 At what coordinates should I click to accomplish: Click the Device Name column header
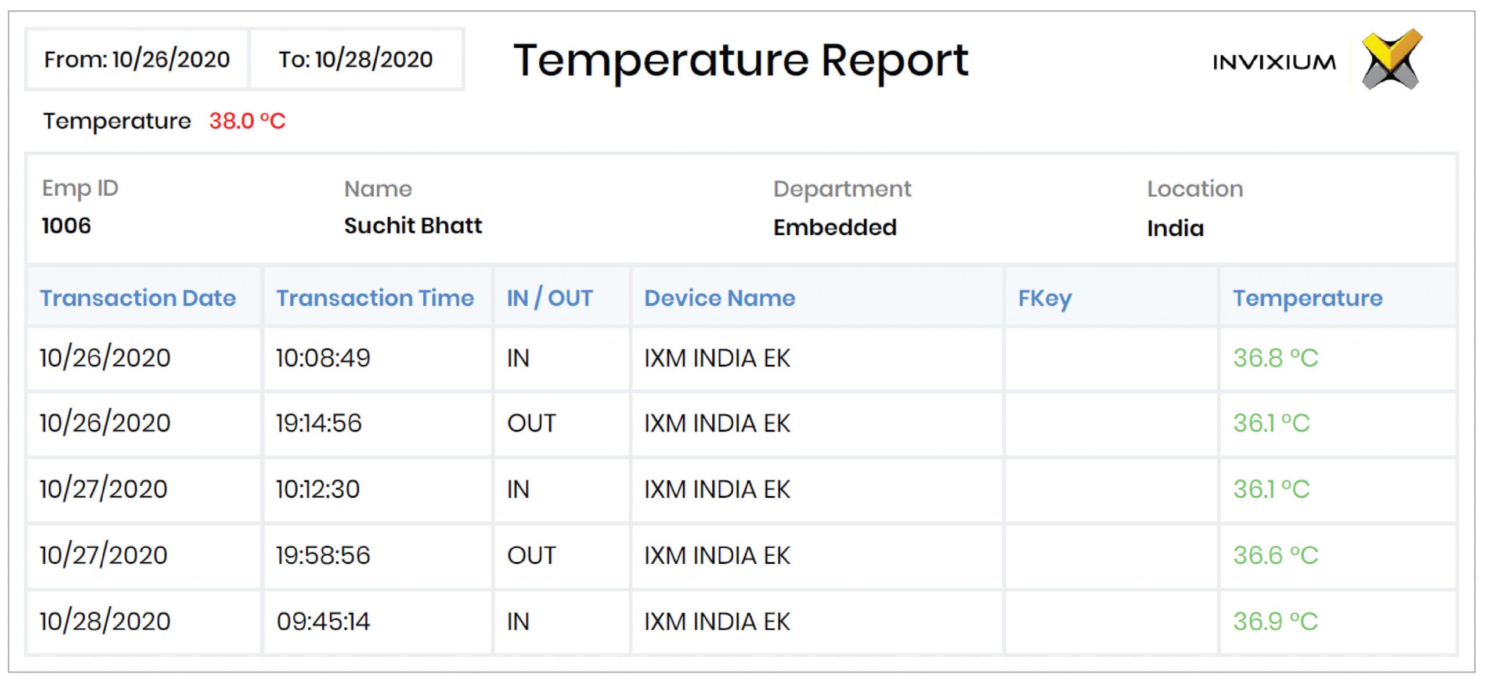(x=720, y=298)
